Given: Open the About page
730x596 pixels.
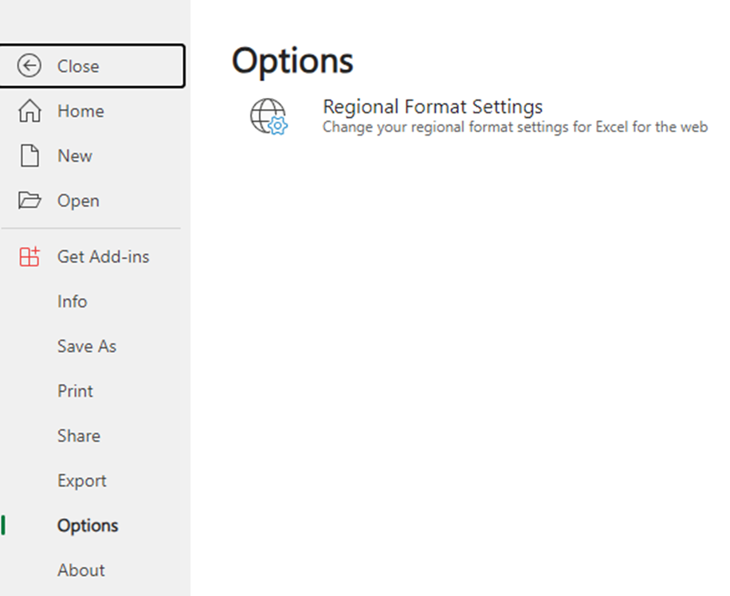Looking at the screenshot, I should coord(81,570).
